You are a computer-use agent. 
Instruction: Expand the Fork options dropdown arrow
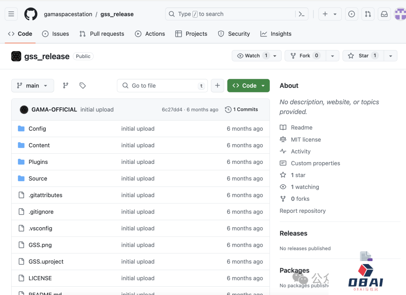(x=332, y=56)
